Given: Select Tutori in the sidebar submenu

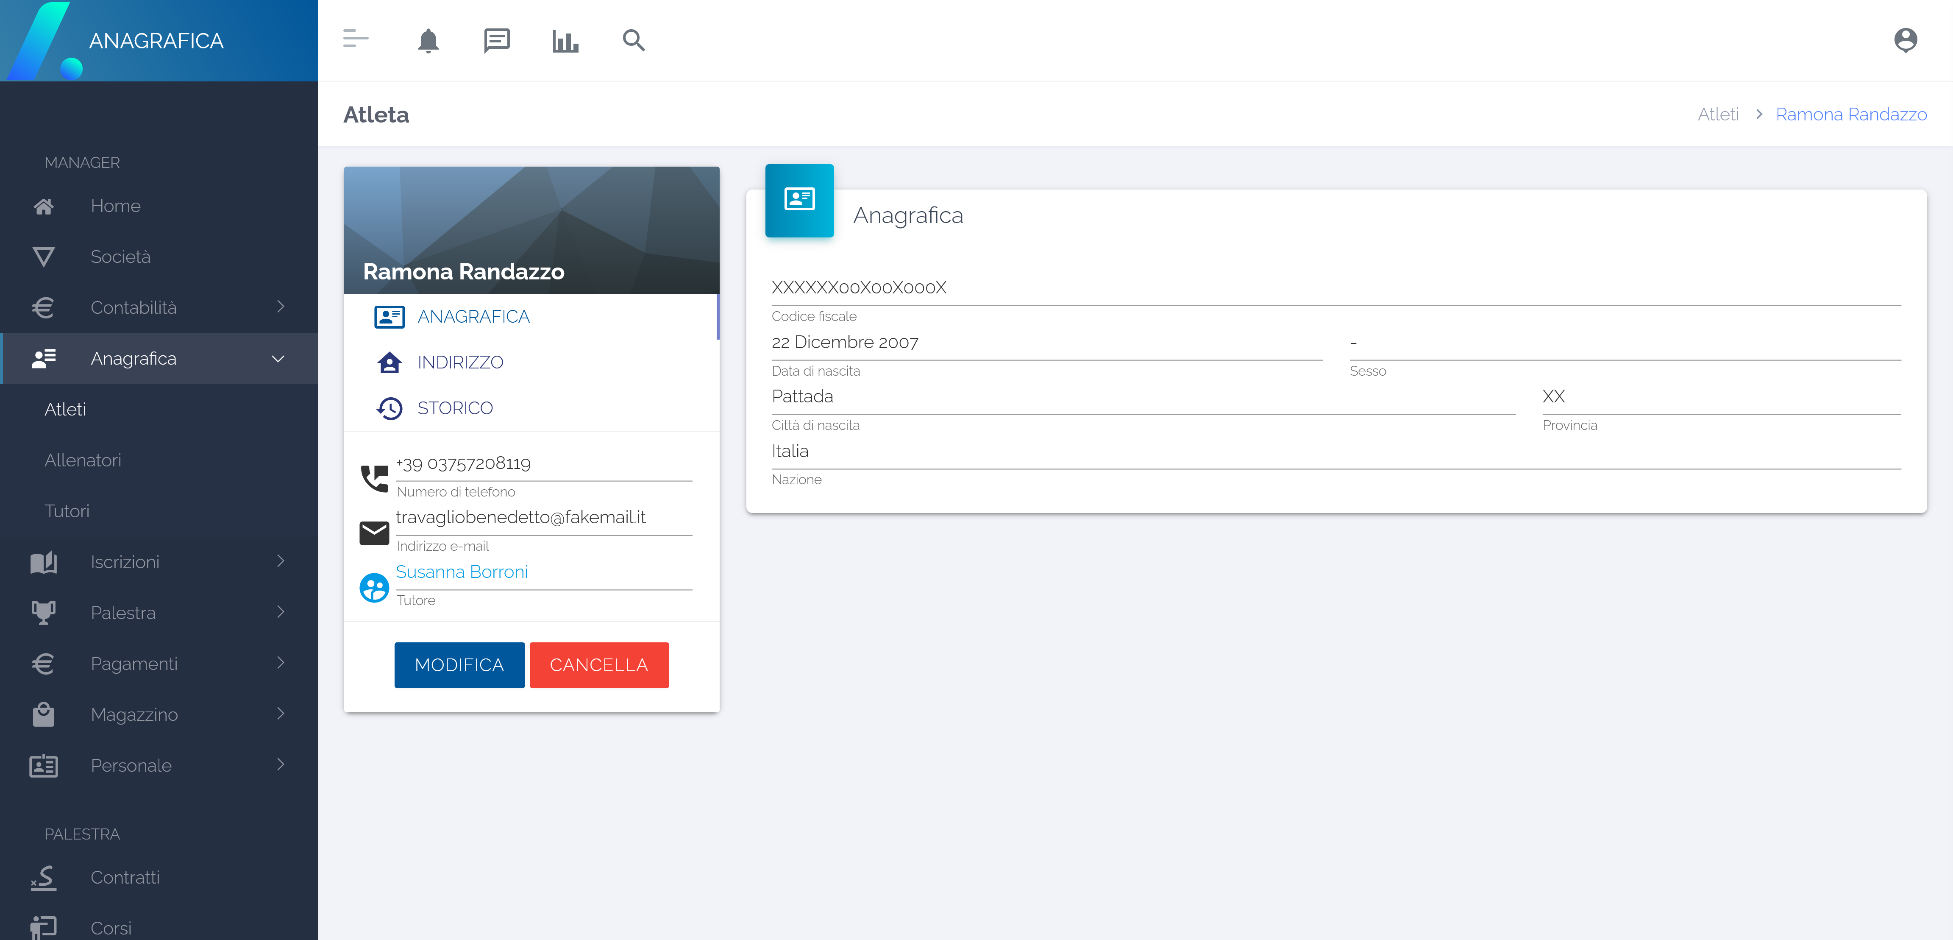Looking at the screenshot, I should tap(159, 511).
